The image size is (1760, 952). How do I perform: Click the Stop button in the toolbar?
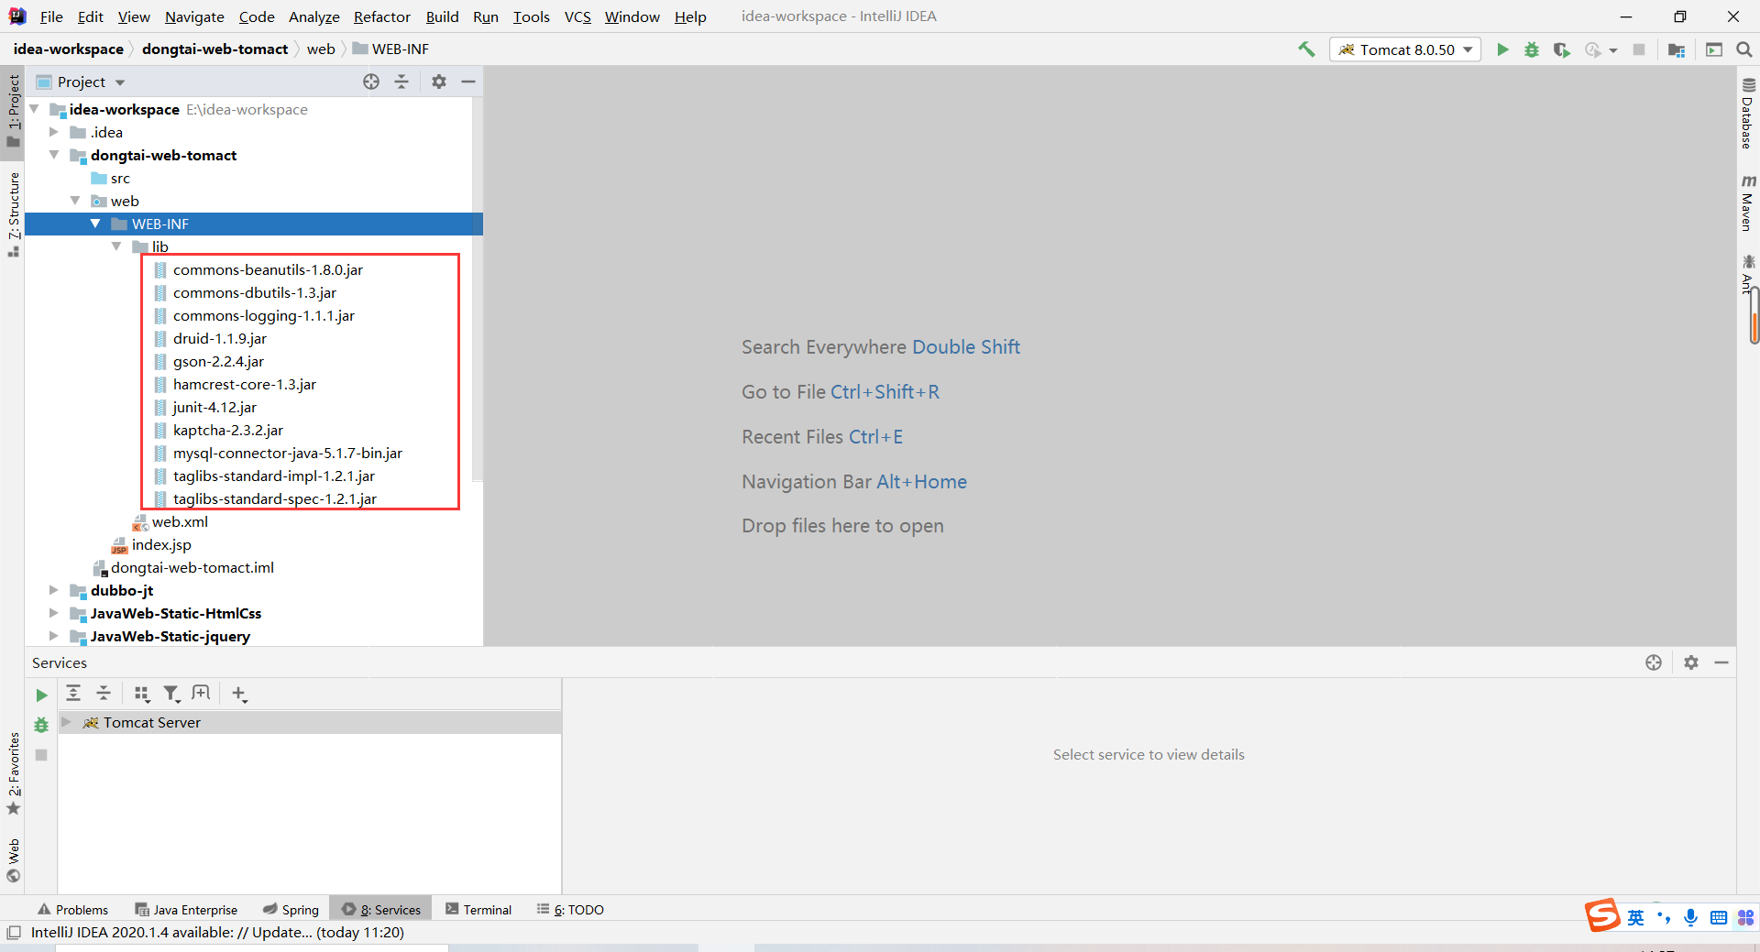click(x=1639, y=49)
